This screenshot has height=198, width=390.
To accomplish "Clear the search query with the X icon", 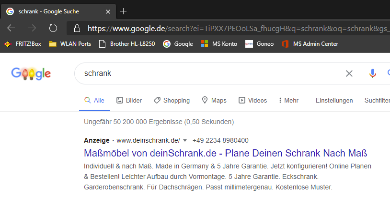I will [x=349, y=73].
